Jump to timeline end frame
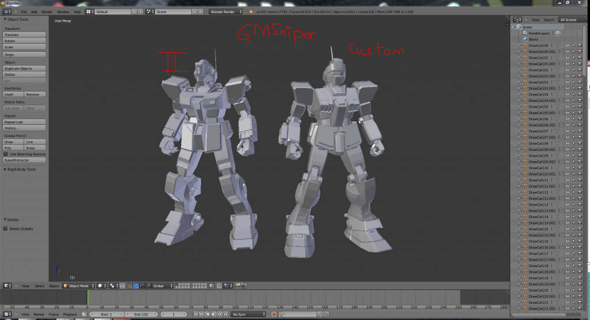This screenshot has height=320, width=590. pyautogui.click(x=226, y=314)
